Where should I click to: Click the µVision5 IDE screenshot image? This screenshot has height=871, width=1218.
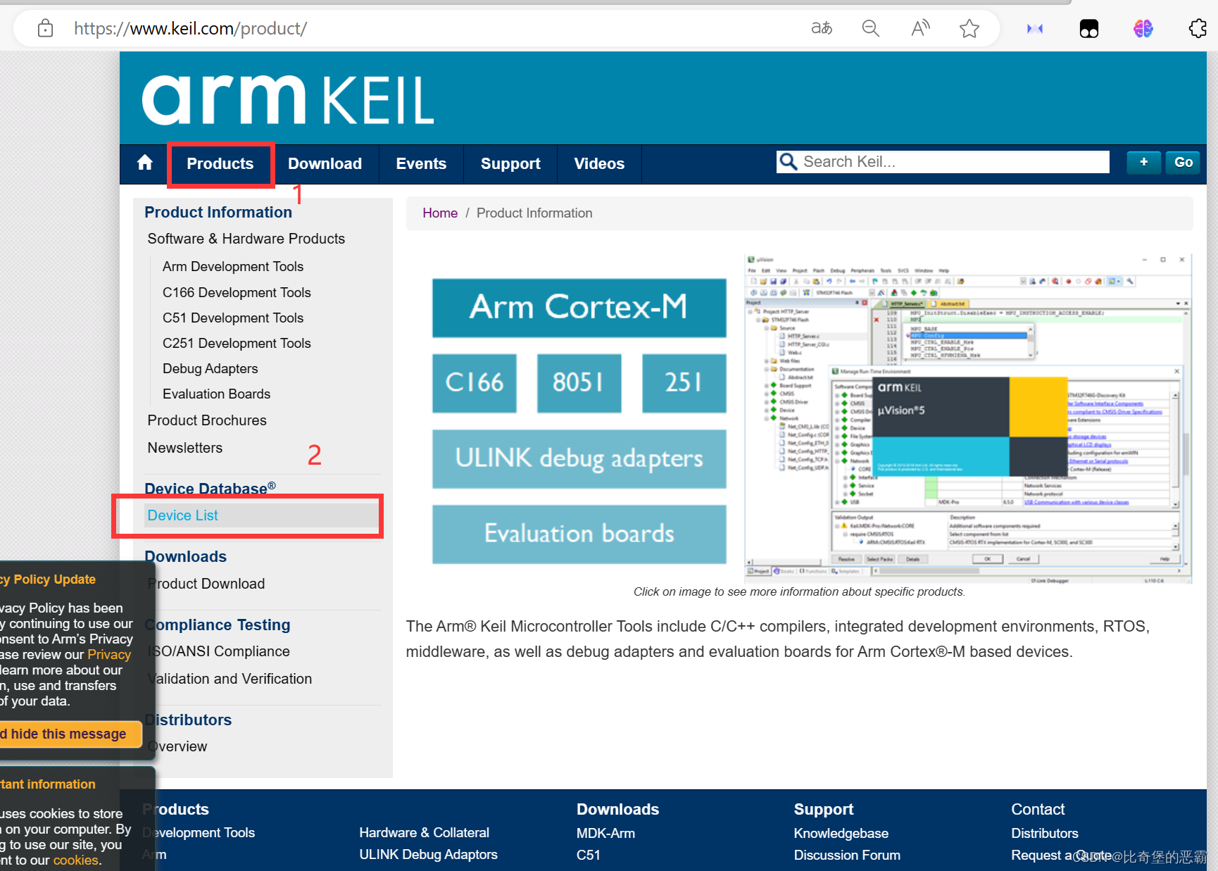click(968, 419)
